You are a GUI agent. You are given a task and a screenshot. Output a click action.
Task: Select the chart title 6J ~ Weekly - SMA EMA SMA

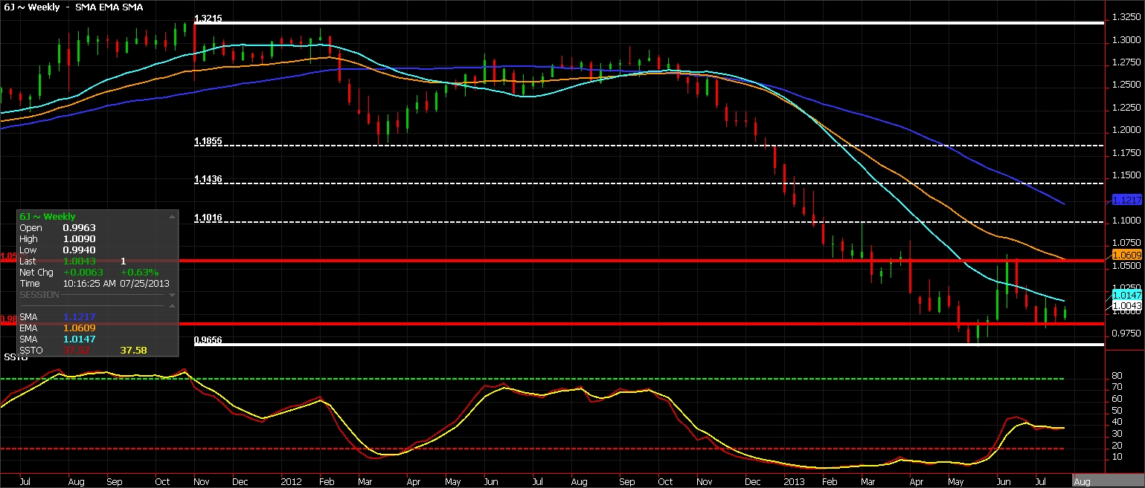click(74, 7)
